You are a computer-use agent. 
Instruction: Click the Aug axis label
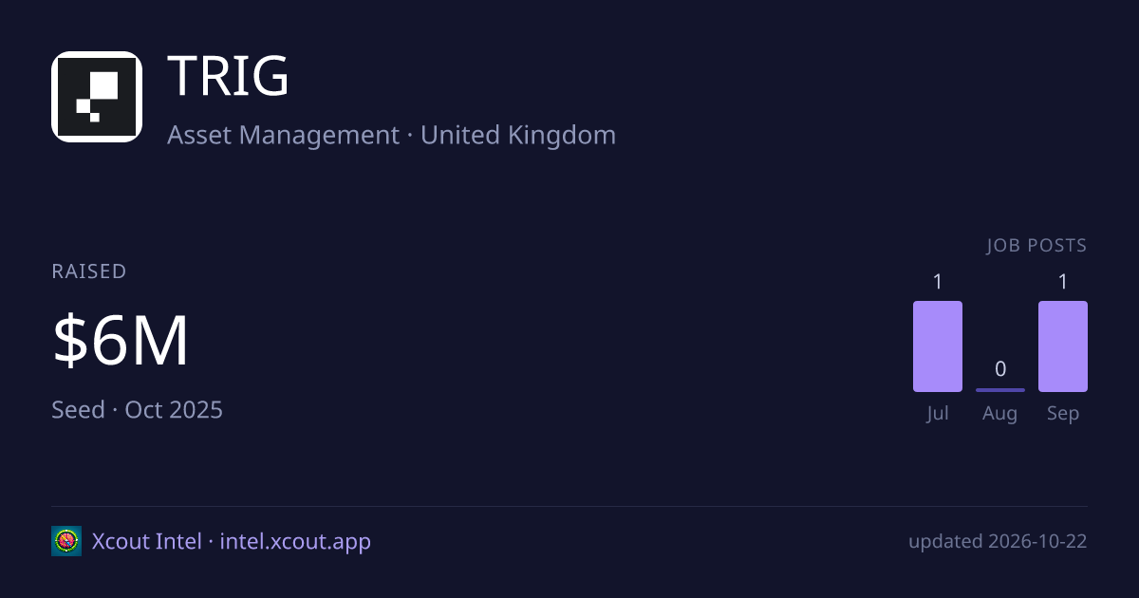1000,414
